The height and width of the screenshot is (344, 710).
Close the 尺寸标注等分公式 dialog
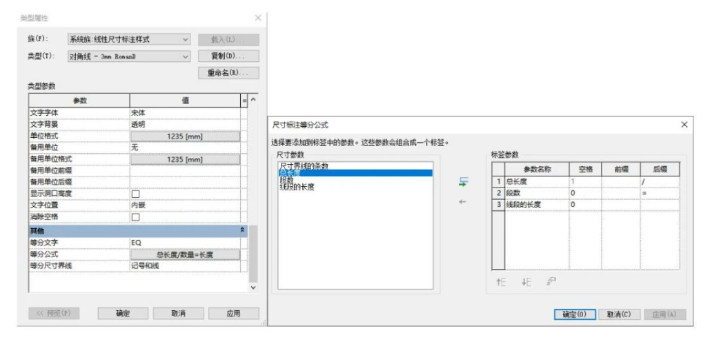[x=684, y=125]
